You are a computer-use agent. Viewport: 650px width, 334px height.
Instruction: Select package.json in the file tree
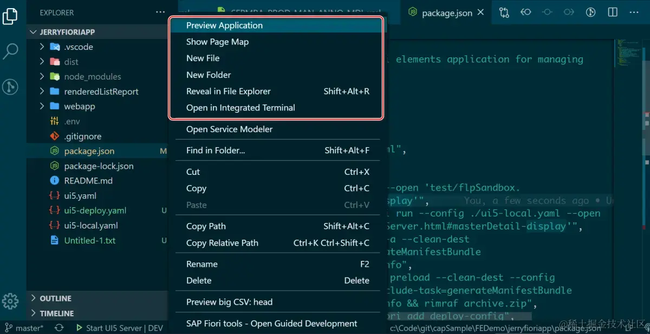pyautogui.click(x=97, y=151)
